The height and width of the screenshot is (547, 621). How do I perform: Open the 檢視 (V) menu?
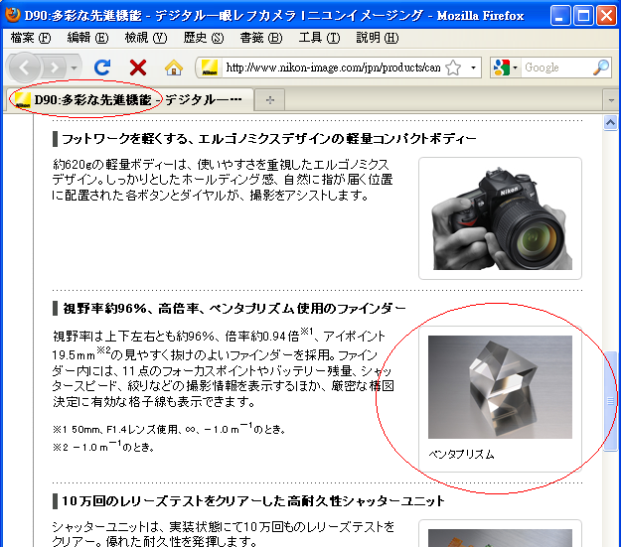point(146,38)
